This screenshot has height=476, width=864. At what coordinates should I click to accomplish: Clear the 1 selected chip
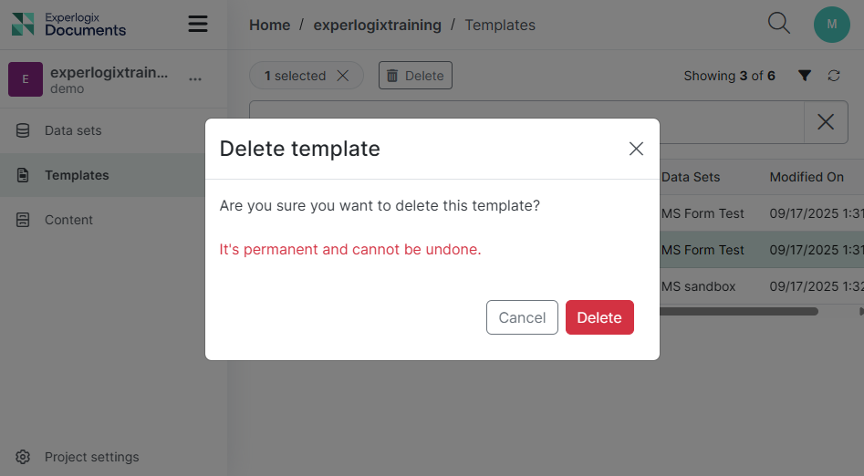[343, 76]
